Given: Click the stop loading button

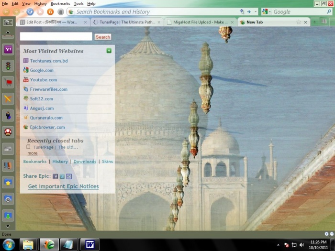Looking at the screenshot, I should (40, 12).
